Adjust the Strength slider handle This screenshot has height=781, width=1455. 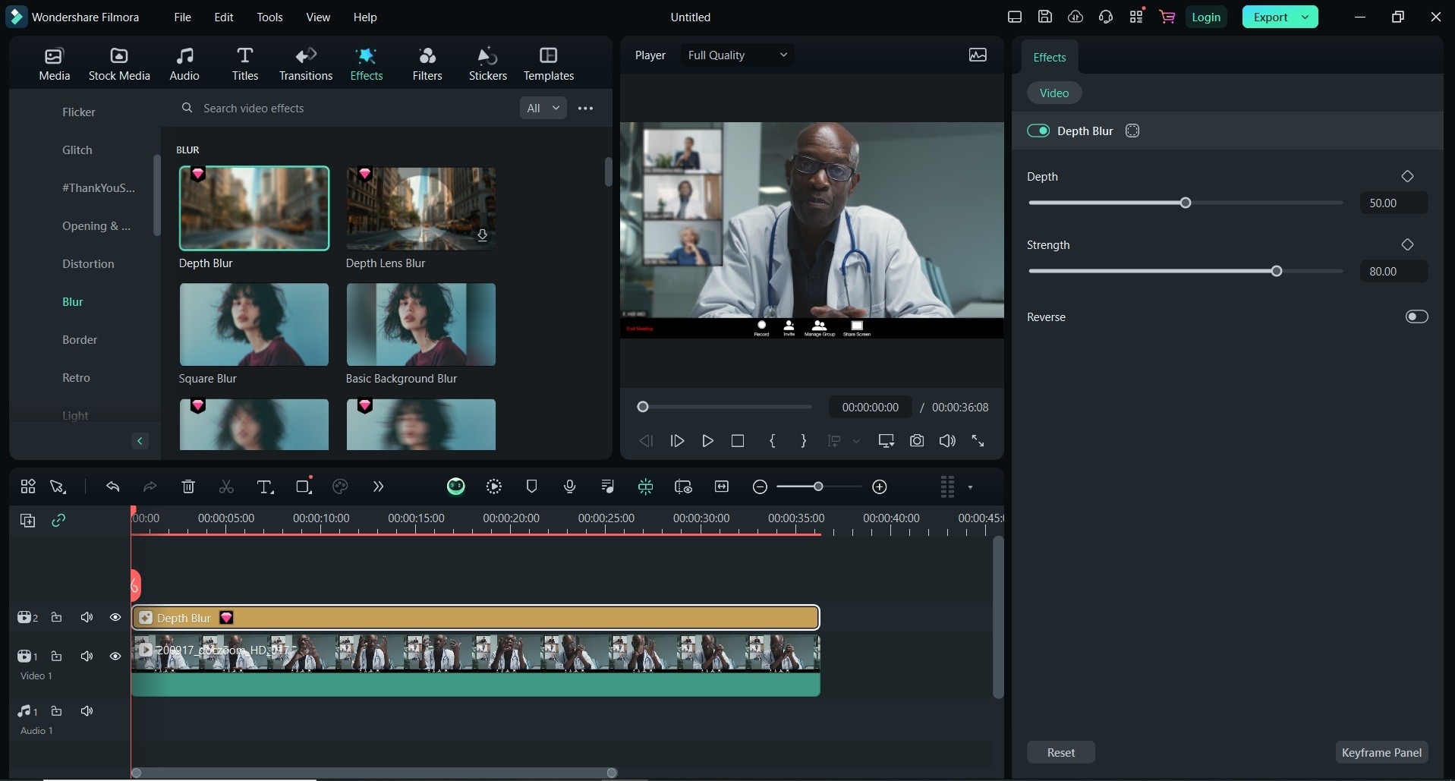pos(1277,271)
